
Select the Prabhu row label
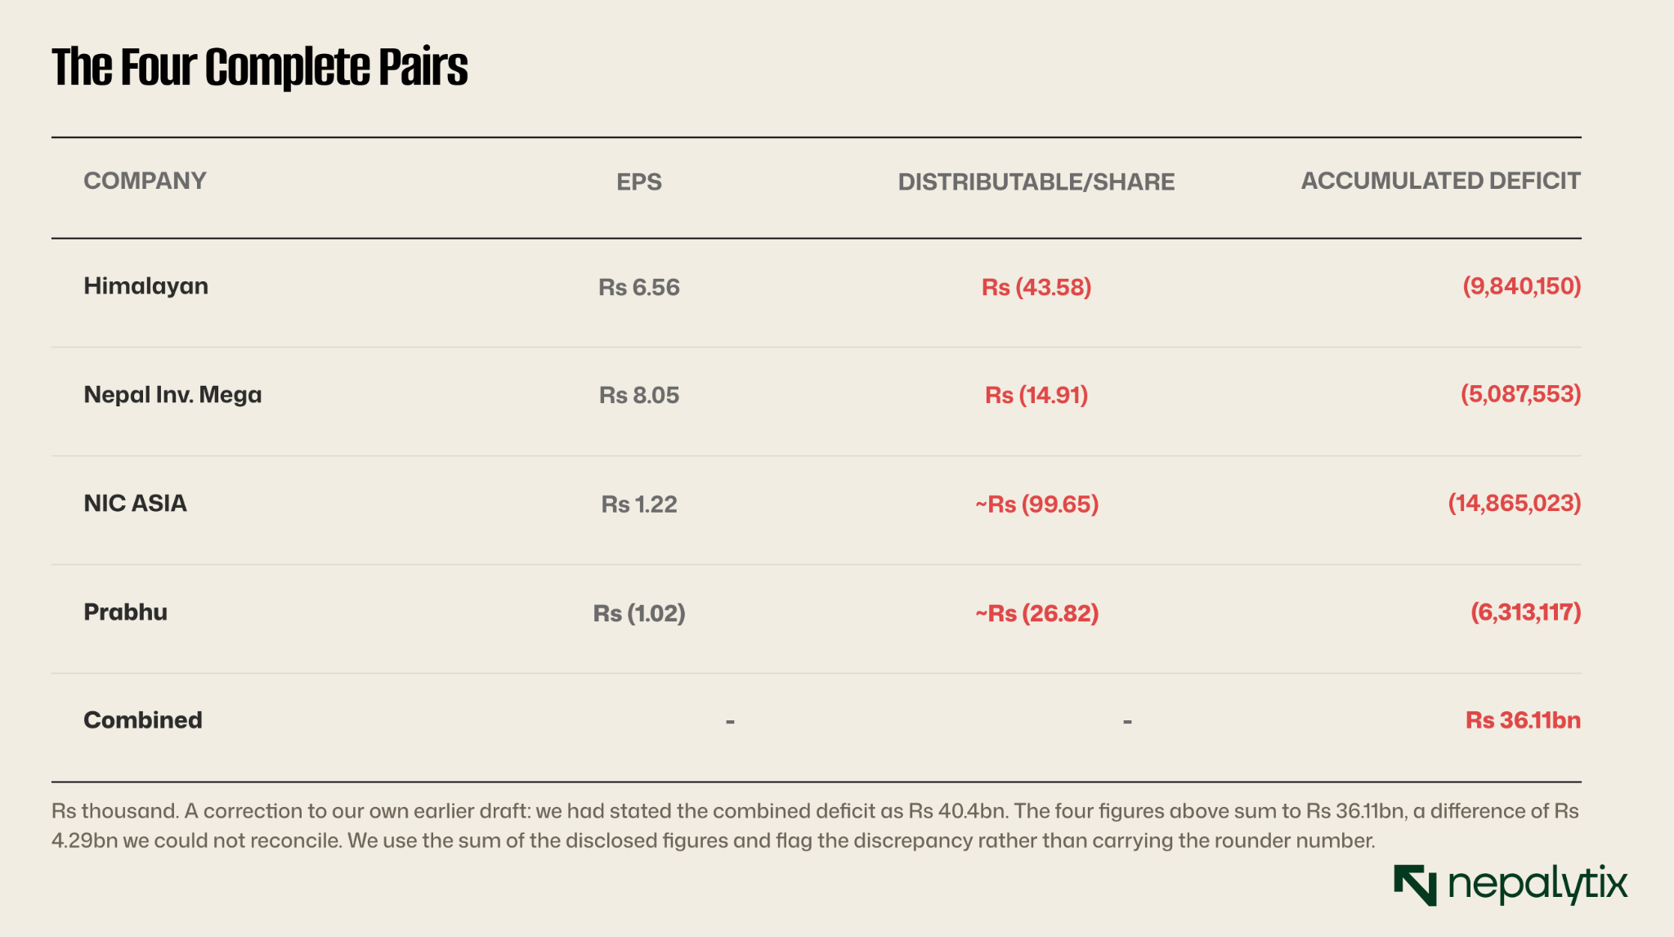point(125,612)
